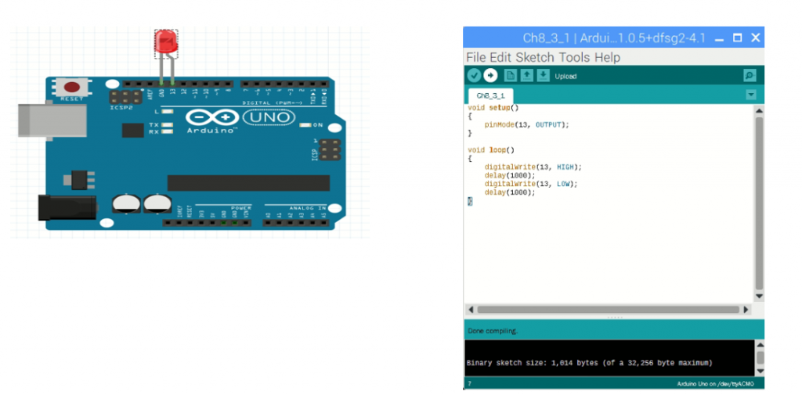Screen dimensions: 802x395
Task: Open the Serial Monitor magnifier icon
Action: [750, 76]
